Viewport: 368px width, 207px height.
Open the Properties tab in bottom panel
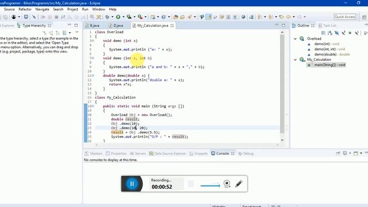point(116,154)
